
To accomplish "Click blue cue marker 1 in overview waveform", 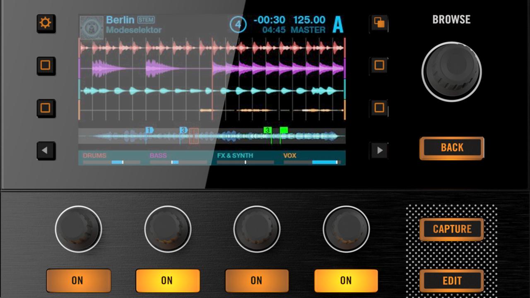I will [x=149, y=130].
